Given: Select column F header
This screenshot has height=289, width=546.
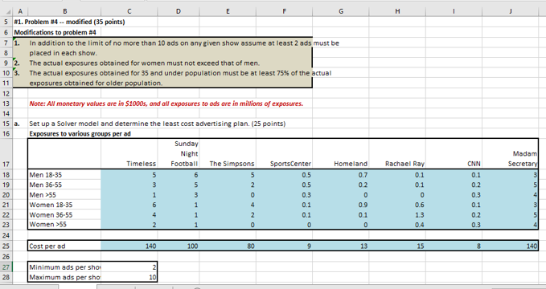Looking at the screenshot, I should (x=284, y=11).
